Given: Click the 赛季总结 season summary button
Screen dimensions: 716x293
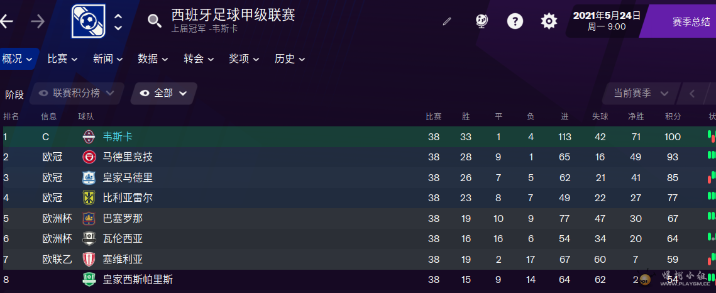Looking at the screenshot, I should [691, 21].
